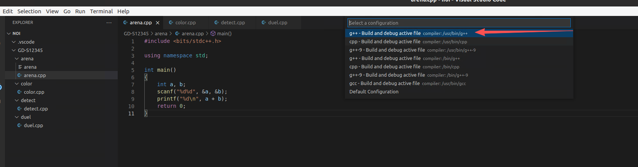The image size is (638, 167).
Task: Click the main() symbol icon in breadcrumb
Action: (213, 33)
